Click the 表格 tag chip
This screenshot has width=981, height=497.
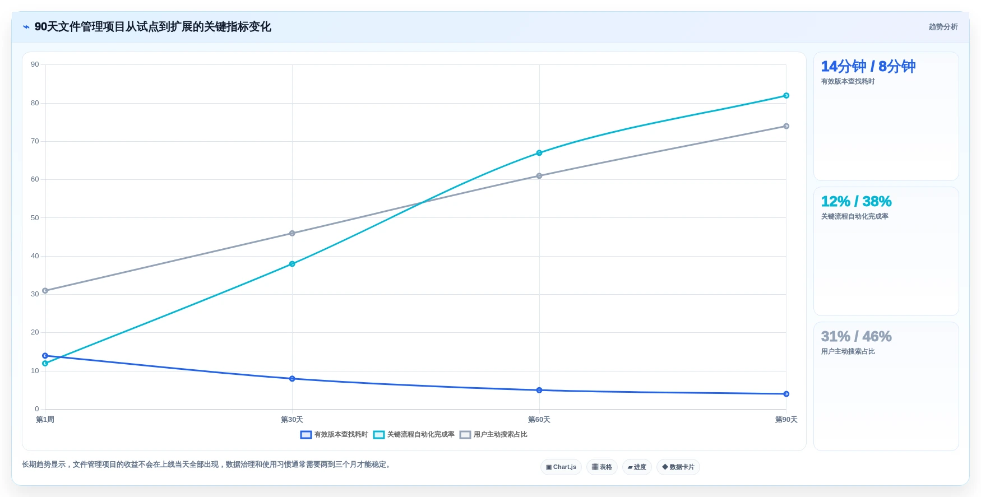point(602,467)
